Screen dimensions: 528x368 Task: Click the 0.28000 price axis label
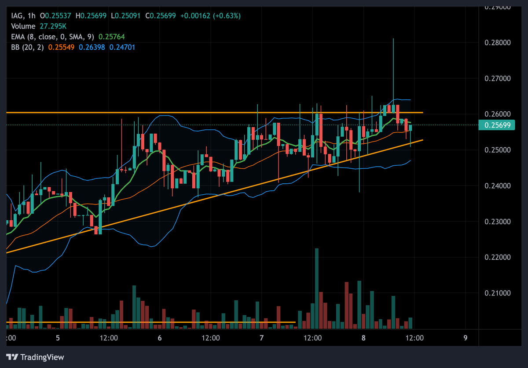497,43
